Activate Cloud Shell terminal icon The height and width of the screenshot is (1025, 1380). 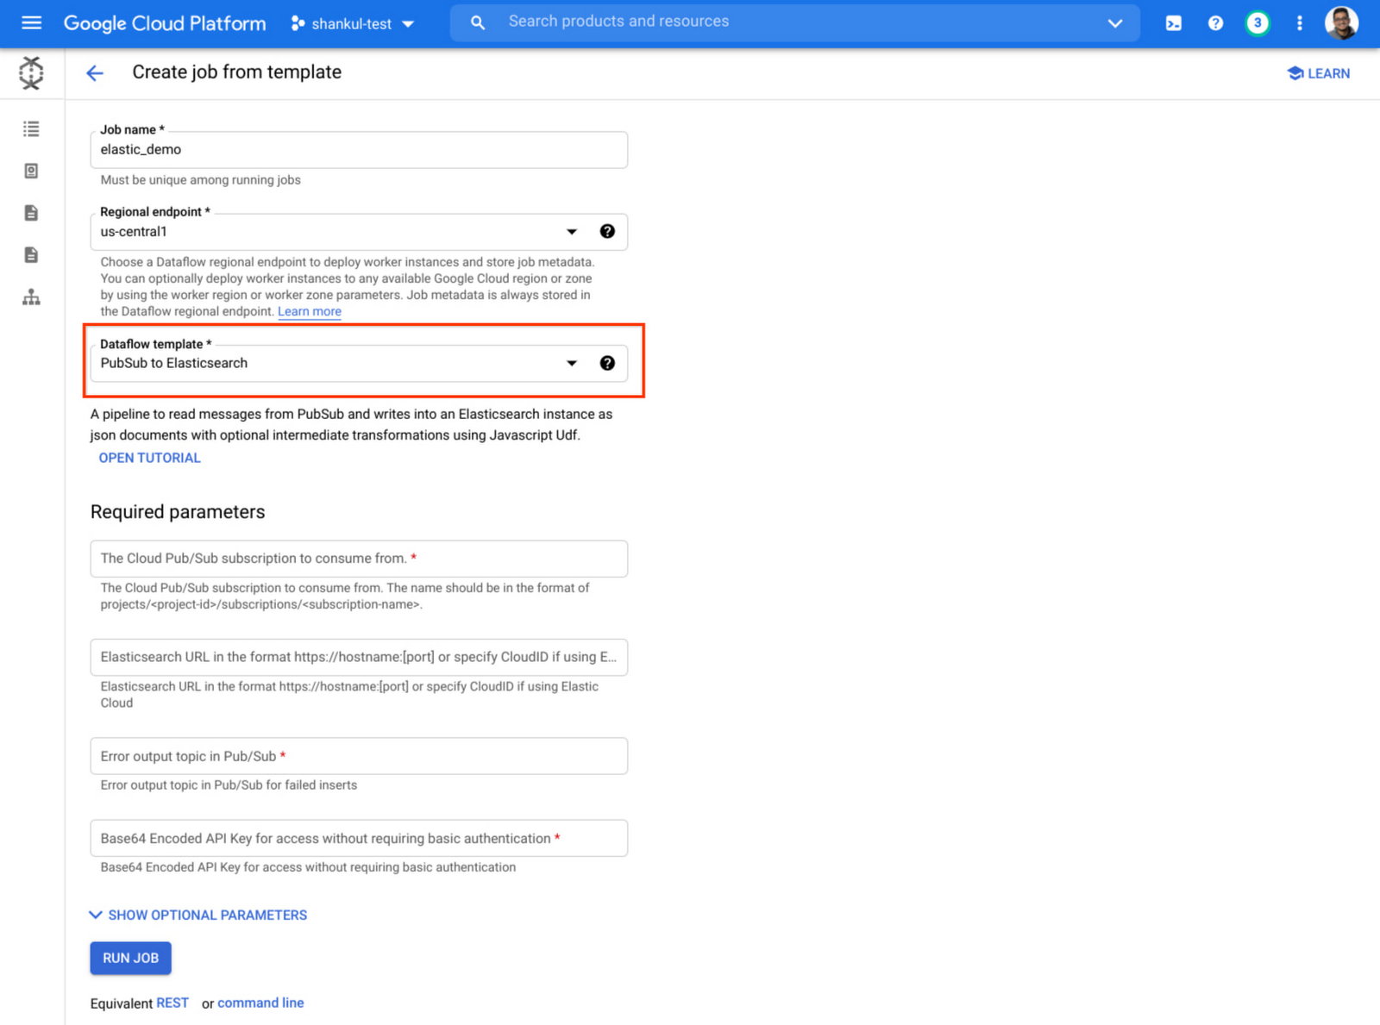[1174, 23]
